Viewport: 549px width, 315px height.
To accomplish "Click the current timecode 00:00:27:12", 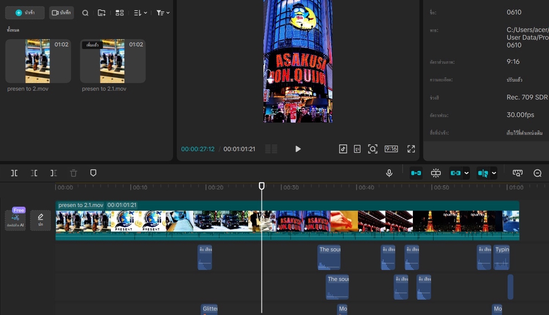I will pyautogui.click(x=198, y=149).
